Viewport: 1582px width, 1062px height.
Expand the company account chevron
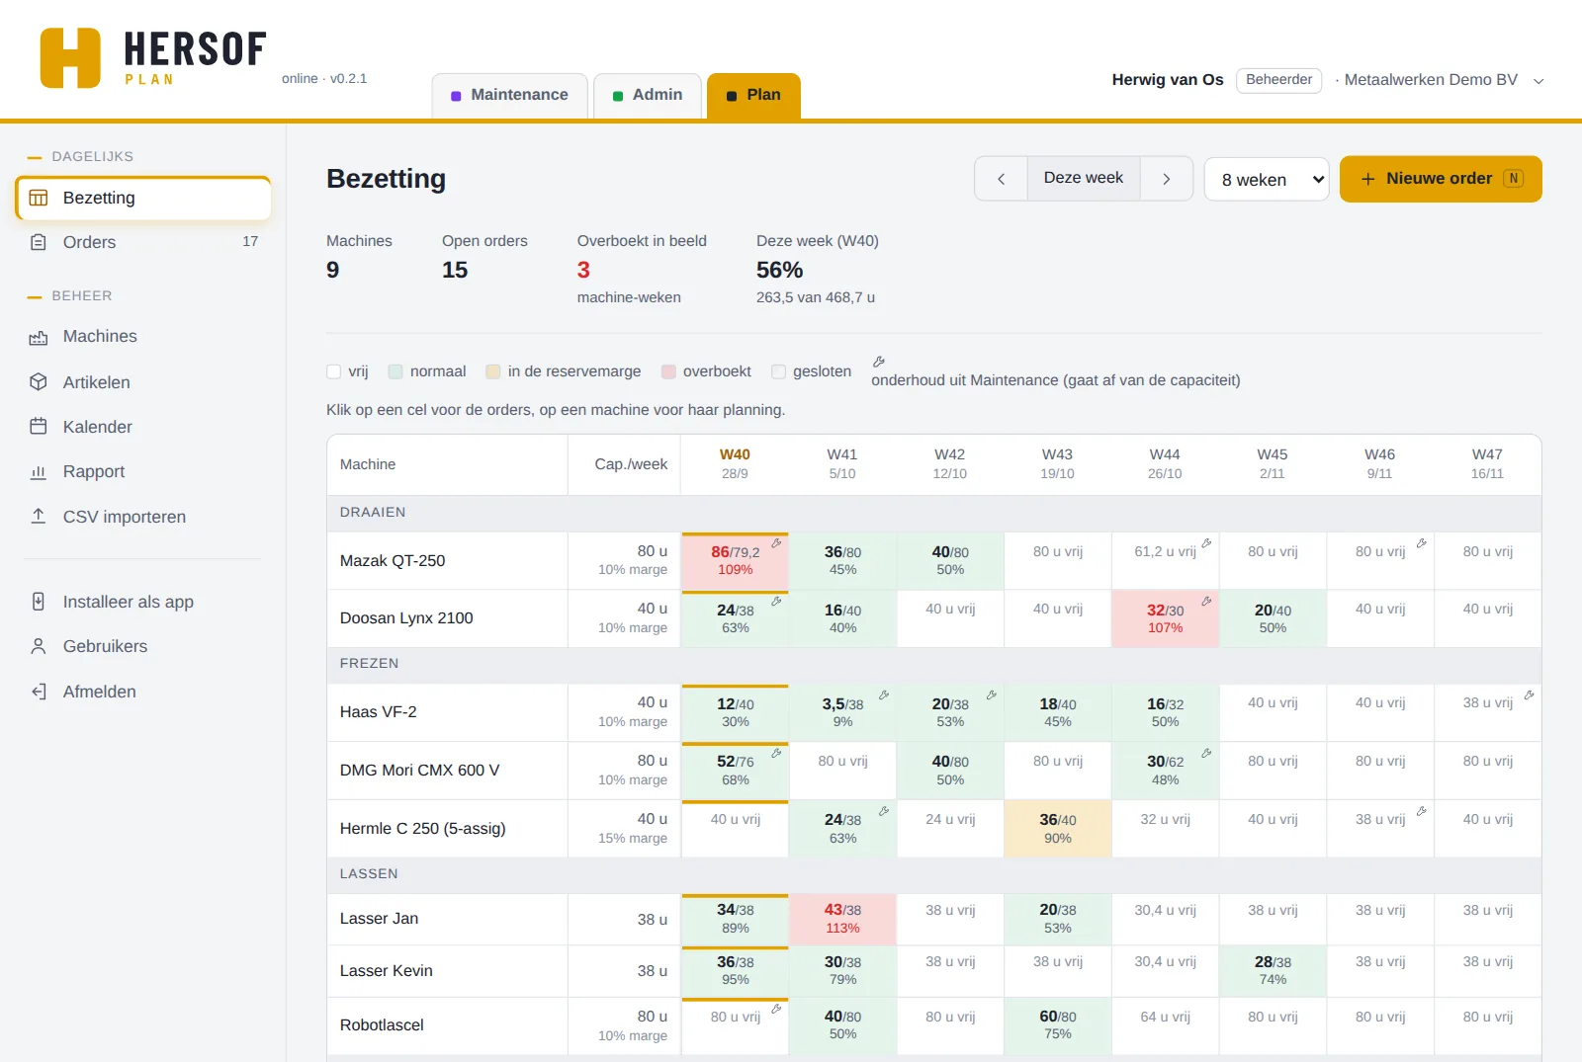click(1538, 81)
